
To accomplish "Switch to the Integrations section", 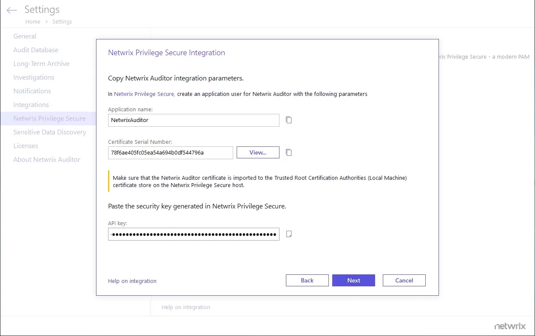I will [x=31, y=104].
